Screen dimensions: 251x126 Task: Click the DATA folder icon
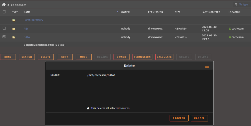14,37
